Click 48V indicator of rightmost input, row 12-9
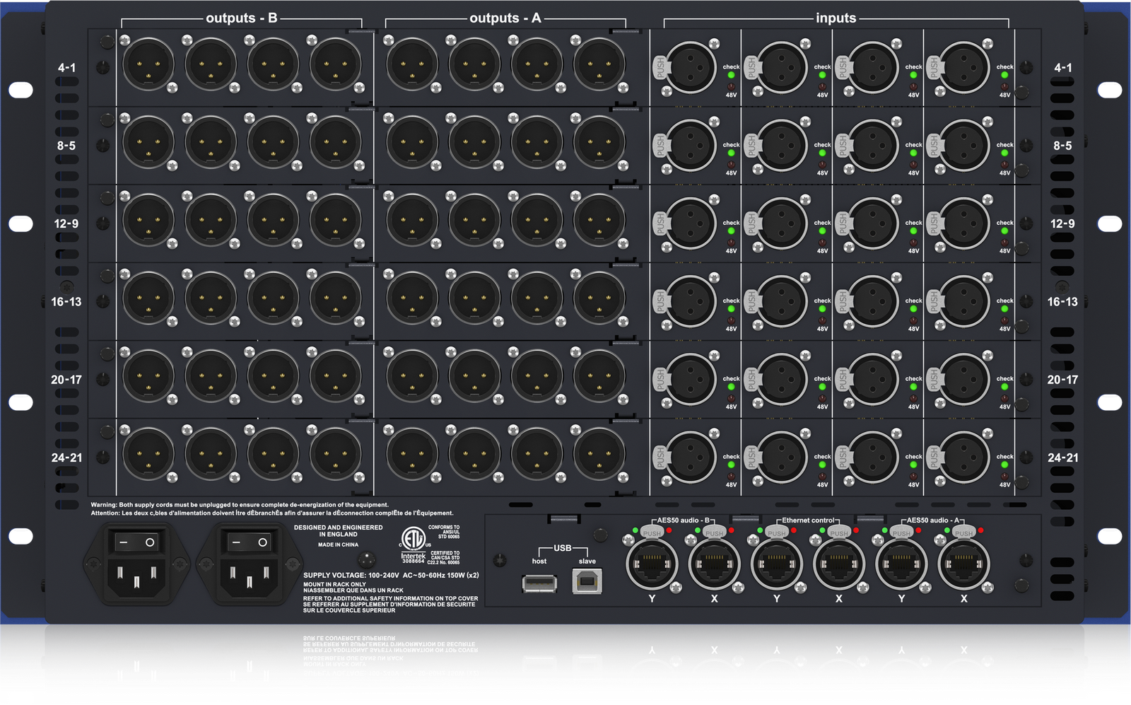 pos(1004,242)
